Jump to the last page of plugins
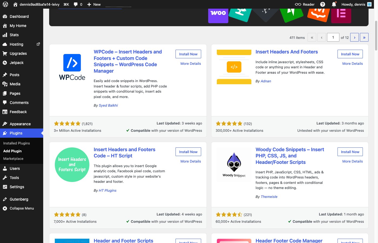Viewport: 378px width, 243px height. [364, 37]
